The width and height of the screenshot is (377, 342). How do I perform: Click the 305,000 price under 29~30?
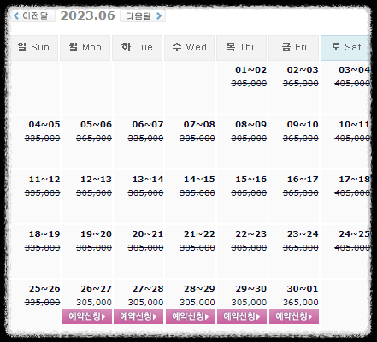249,302
